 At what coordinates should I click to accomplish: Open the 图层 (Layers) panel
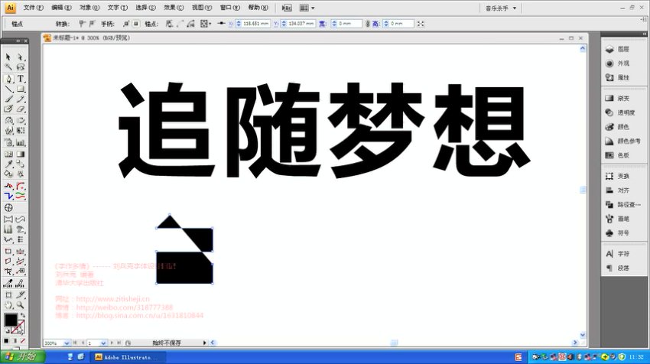click(622, 49)
